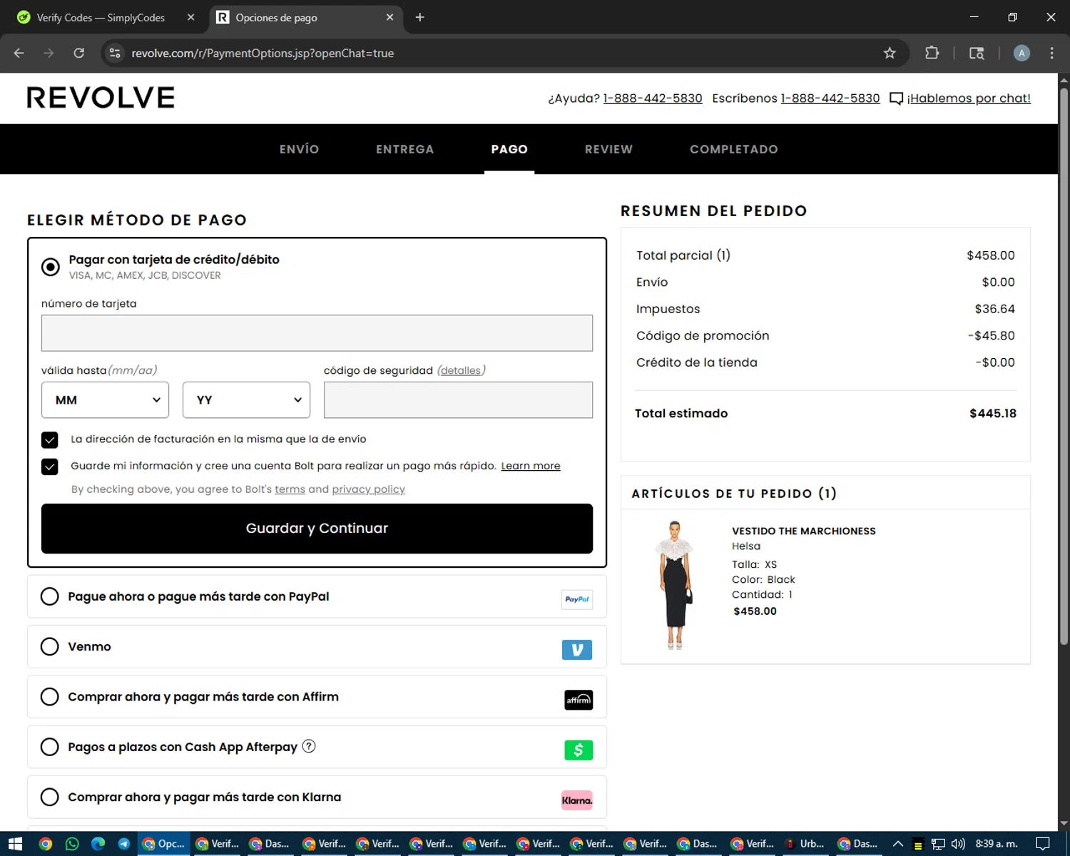This screenshot has height=856, width=1070.
Task: Click the Total estimado $445.18 value
Action: (992, 414)
